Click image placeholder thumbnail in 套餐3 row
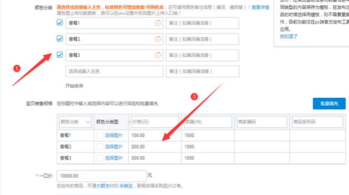349x195 pixels. (100, 158)
